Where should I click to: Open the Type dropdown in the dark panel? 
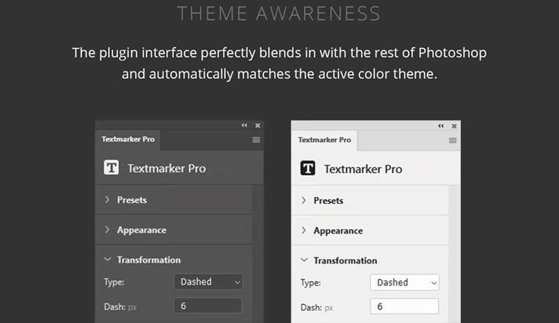[x=208, y=282]
